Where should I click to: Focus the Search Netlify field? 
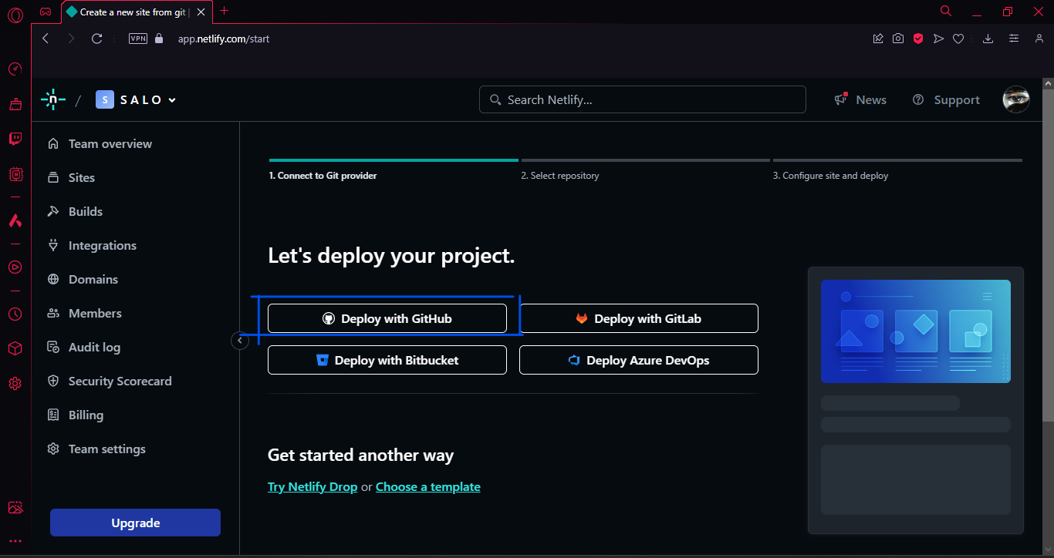643,99
